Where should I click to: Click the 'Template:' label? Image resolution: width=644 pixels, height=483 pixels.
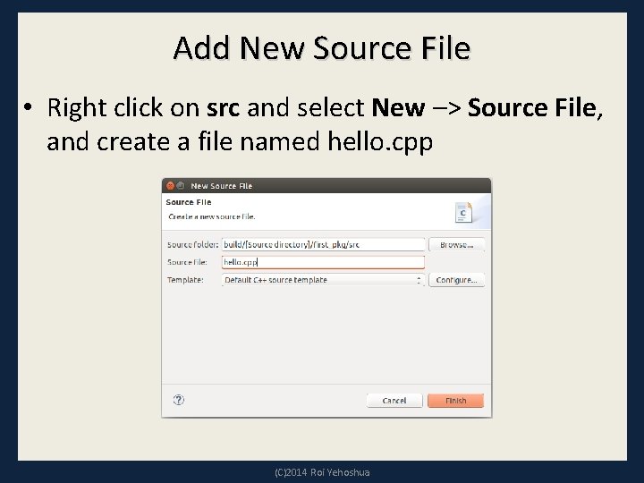point(185,280)
